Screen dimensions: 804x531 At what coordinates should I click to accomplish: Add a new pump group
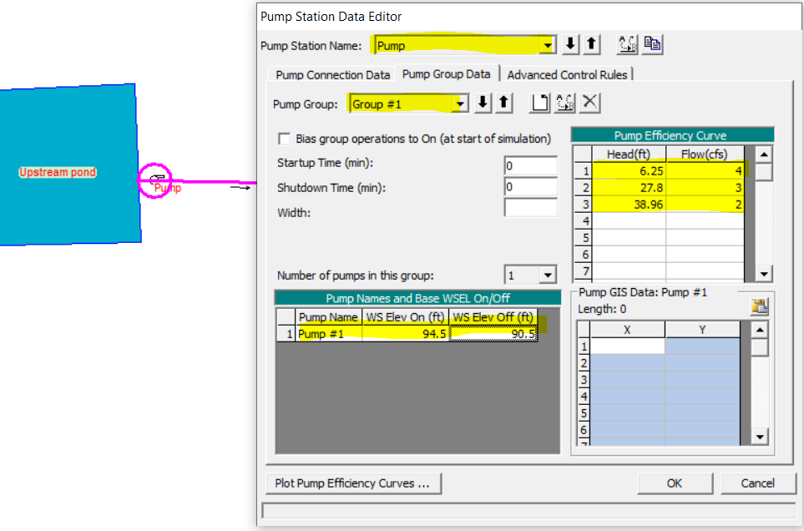click(x=539, y=103)
